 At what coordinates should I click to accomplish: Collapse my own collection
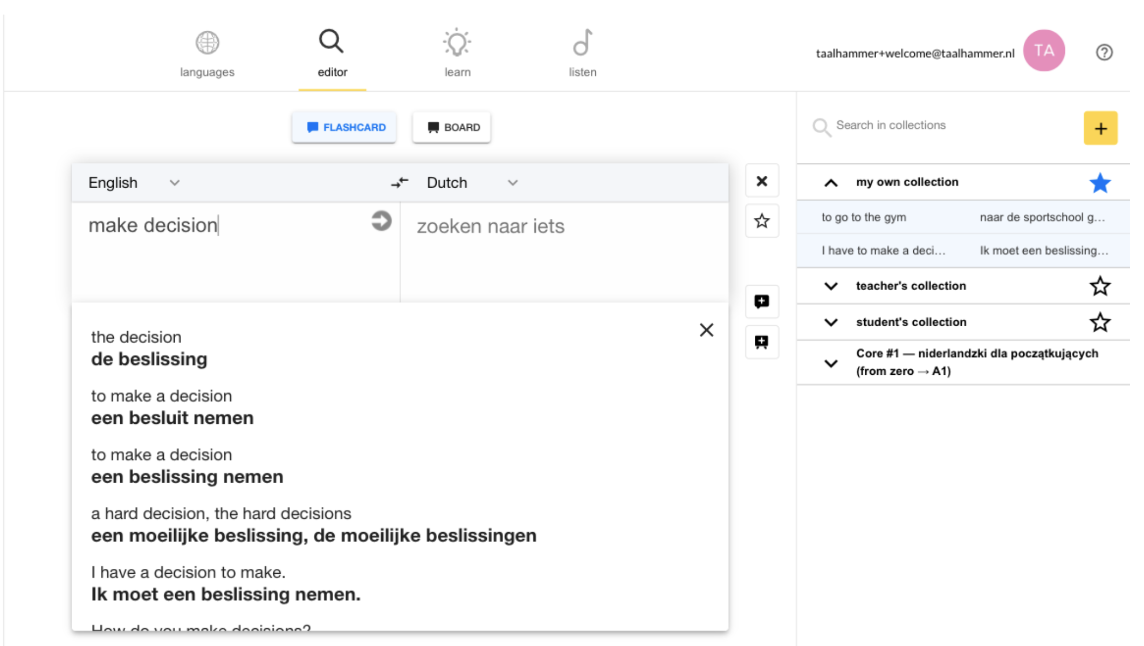[x=831, y=183]
